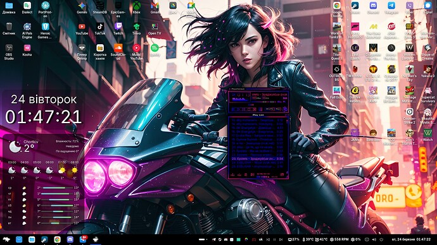Launch the Titan Quest II icon

click(x=337, y=52)
